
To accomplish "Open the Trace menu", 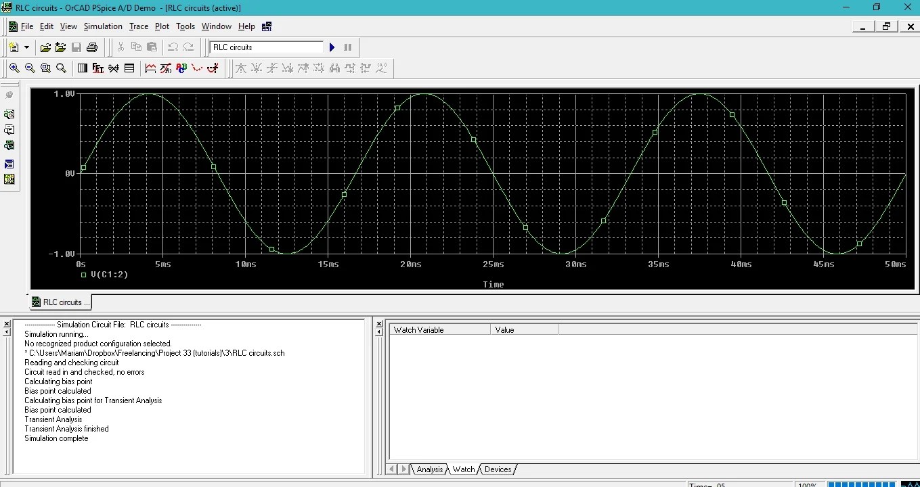I will [x=138, y=26].
